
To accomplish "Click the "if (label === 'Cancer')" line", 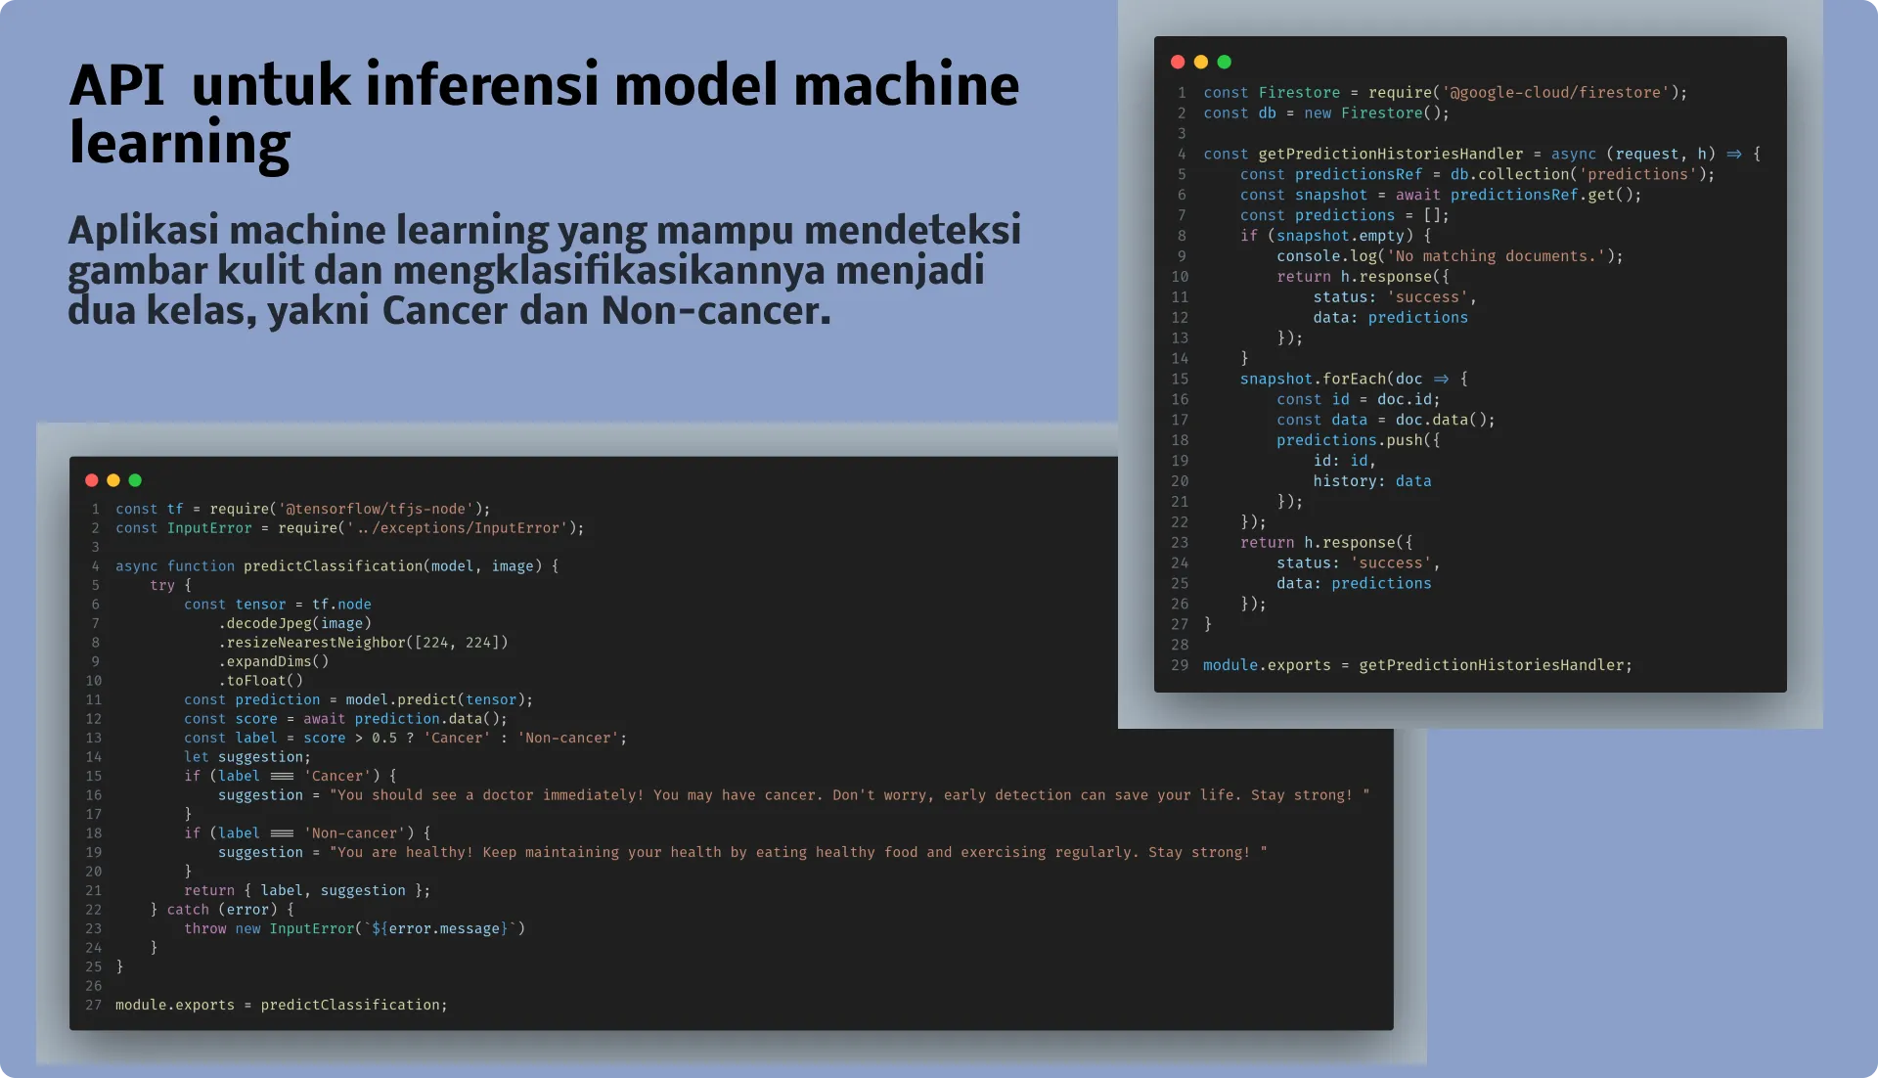I will tap(290, 776).
